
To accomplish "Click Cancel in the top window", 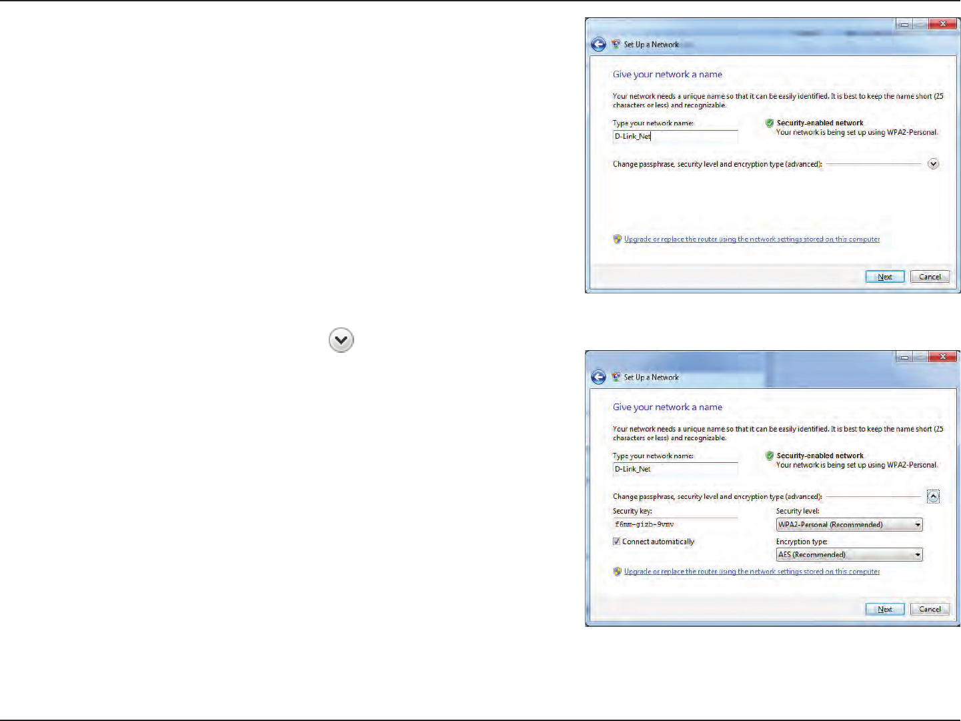I will 930,277.
